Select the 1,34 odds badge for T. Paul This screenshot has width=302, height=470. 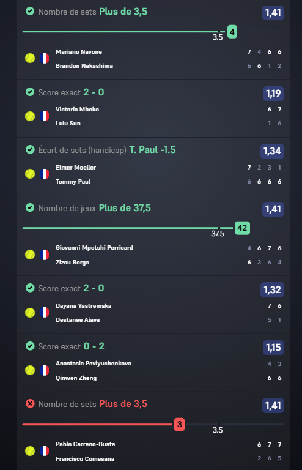pos(272,151)
